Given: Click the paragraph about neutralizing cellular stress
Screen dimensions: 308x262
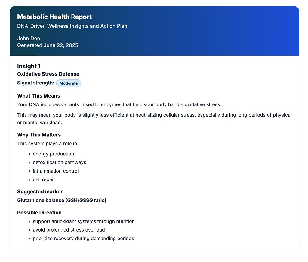Looking at the screenshot, I should (x=154, y=119).
